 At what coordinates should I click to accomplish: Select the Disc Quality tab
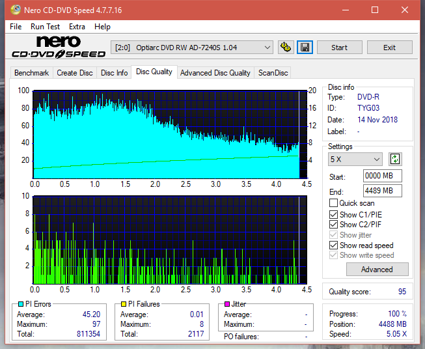coord(154,72)
